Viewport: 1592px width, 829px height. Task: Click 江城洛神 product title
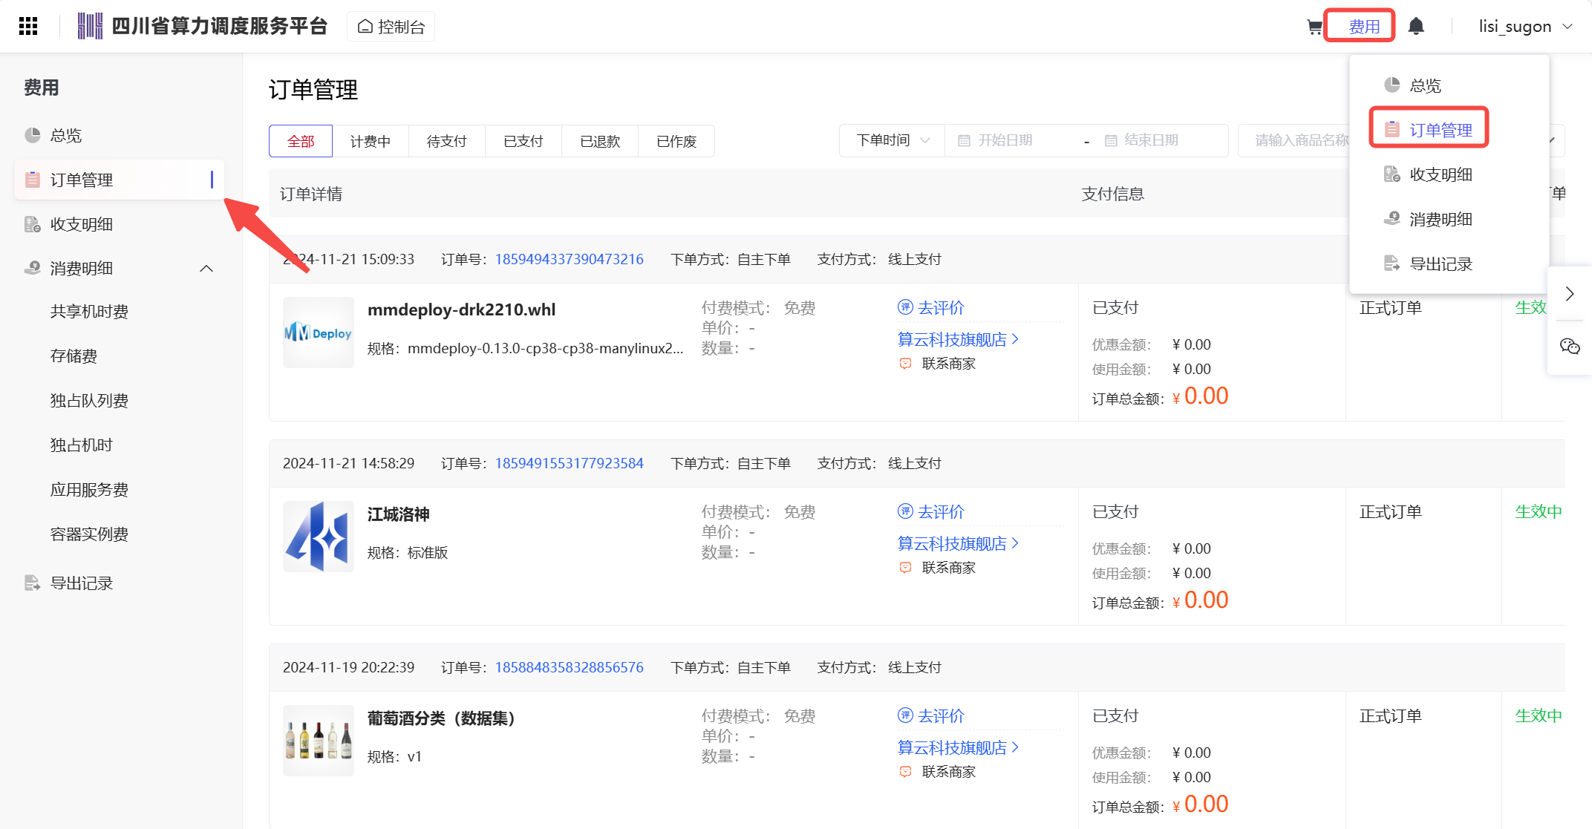(x=399, y=514)
